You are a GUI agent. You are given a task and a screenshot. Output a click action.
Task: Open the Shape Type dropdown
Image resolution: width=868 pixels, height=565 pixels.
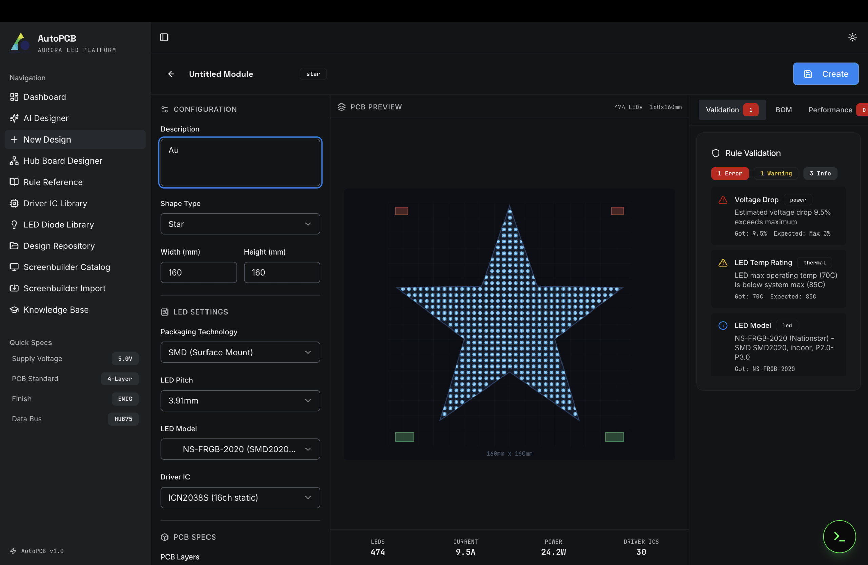click(240, 224)
